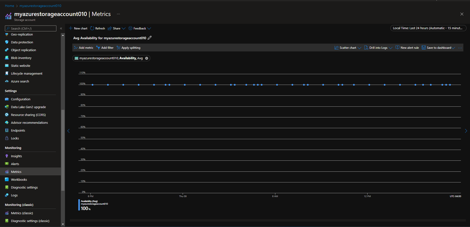Open the Local Time range picker
470x227 pixels.
tap(428, 28)
